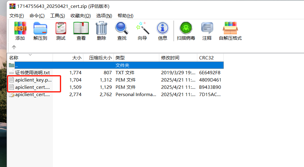Open the 注释 (Comment) icon
Image resolution: width=304 pixels, height=167 pixels.
pos(207,28)
